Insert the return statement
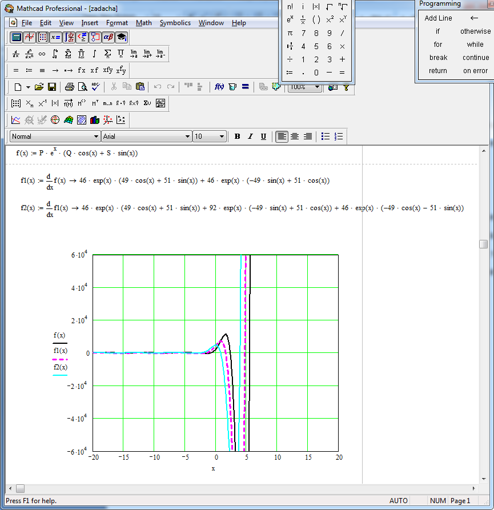This screenshot has height=510, width=494. point(437,71)
